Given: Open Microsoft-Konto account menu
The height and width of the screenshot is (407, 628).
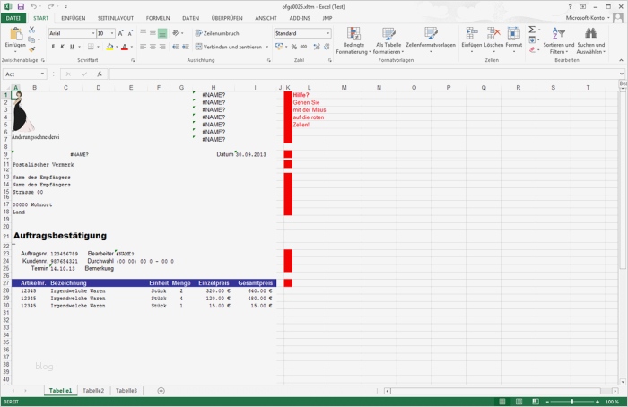Looking at the screenshot, I should pos(588,18).
